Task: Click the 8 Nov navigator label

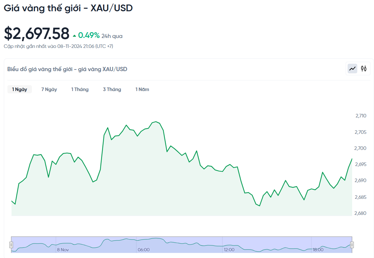Action: tap(63, 250)
